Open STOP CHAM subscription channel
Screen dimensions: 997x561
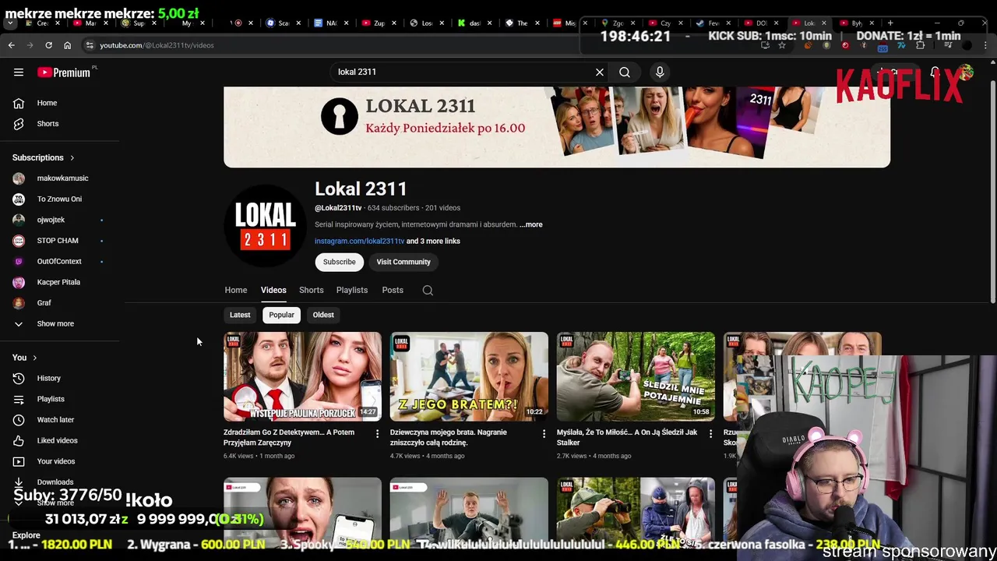[59, 241]
